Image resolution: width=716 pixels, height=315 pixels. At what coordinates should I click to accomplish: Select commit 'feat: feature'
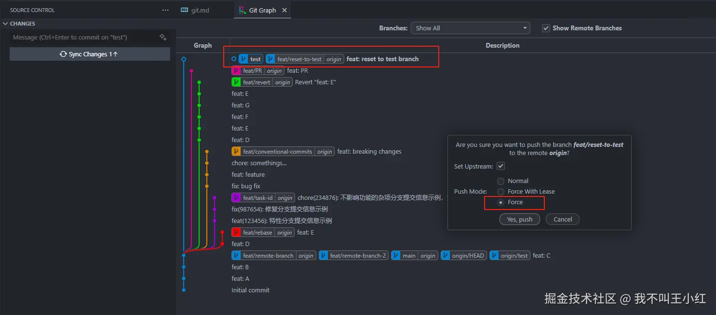[248, 174]
